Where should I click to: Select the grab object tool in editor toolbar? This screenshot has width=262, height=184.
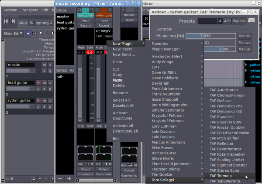pos(28,34)
